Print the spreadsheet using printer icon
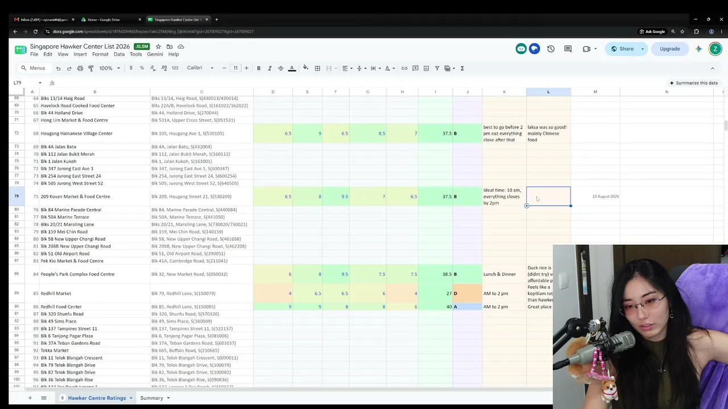The width and height of the screenshot is (728, 409). pyautogui.click(x=80, y=68)
